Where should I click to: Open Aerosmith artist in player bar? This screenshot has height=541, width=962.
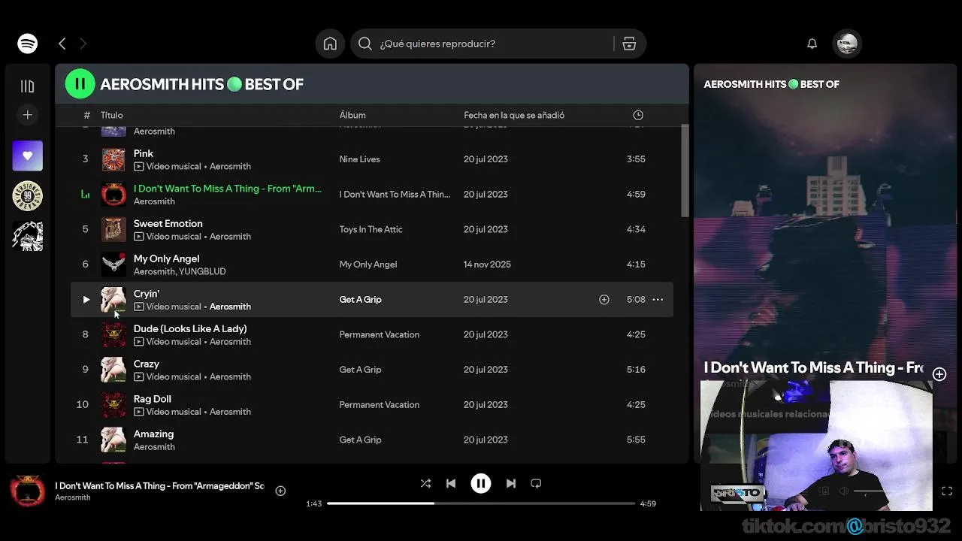coord(73,497)
